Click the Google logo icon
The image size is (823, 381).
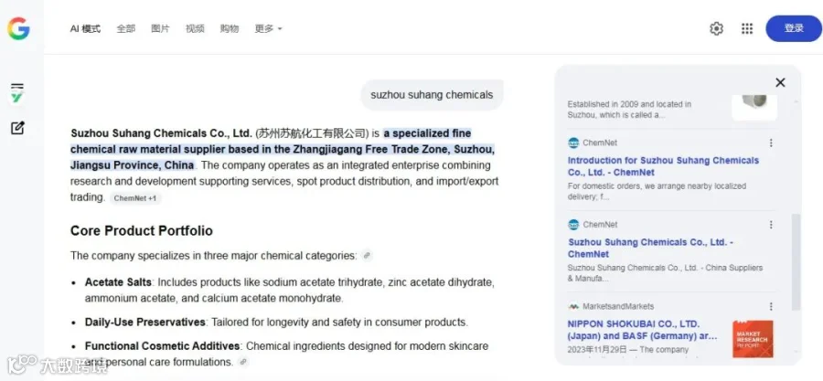pyautogui.click(x=18, y=28)
